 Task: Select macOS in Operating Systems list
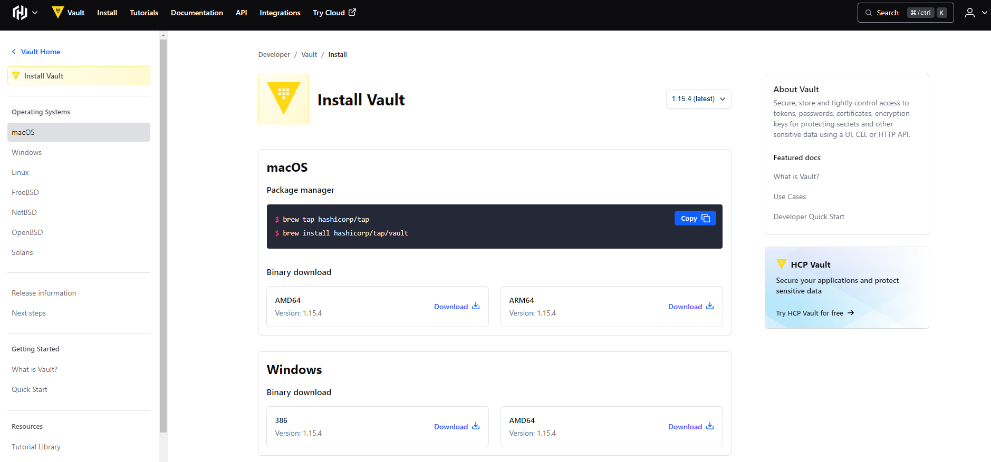79,132
